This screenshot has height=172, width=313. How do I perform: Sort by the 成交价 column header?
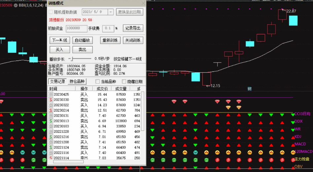102,89
